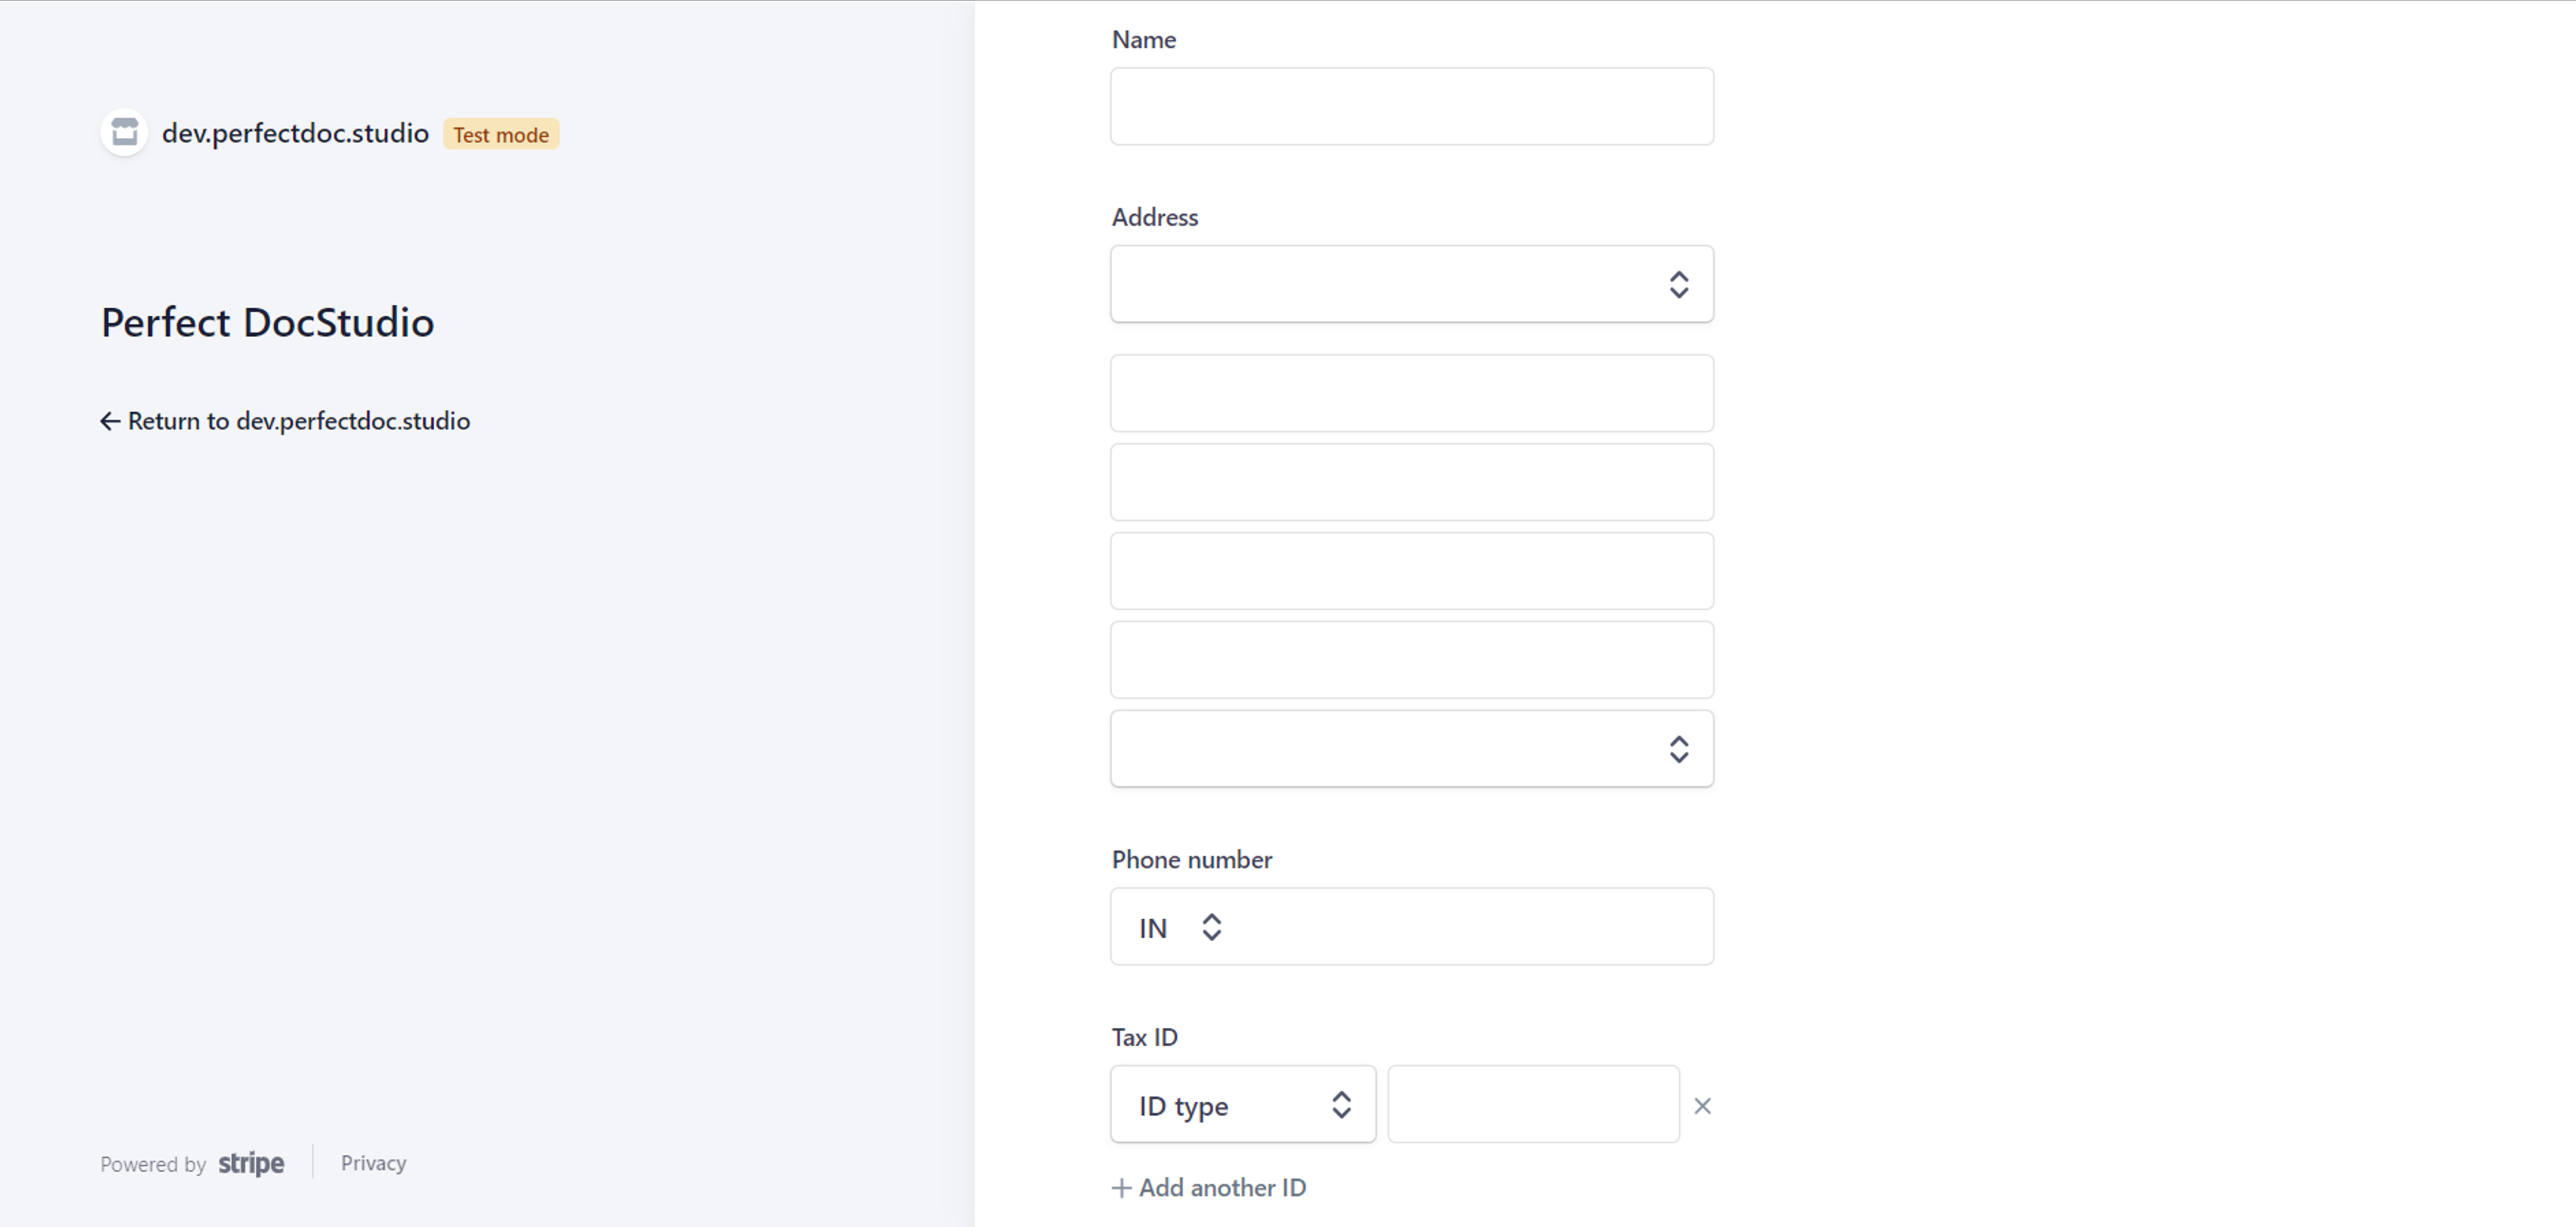Click the second address line field

(1410, 482)
